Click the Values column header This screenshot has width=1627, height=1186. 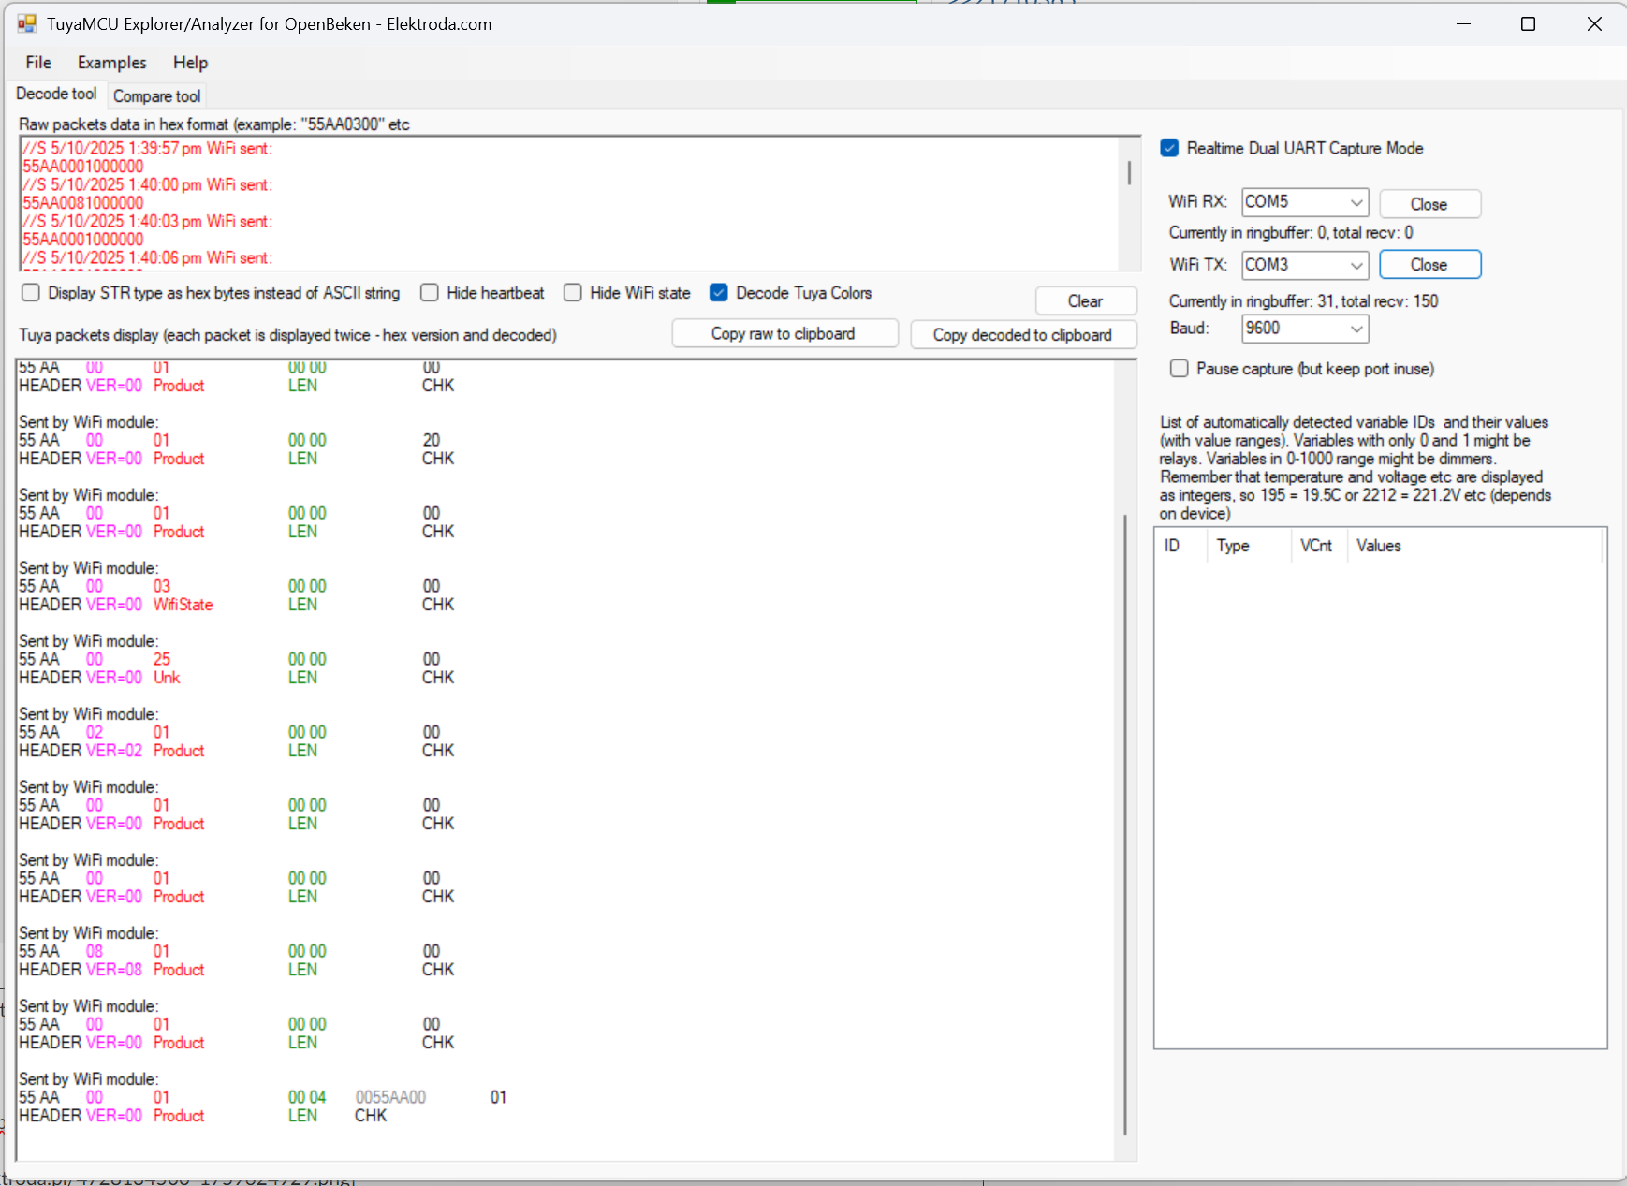(x=1378, y=546)
